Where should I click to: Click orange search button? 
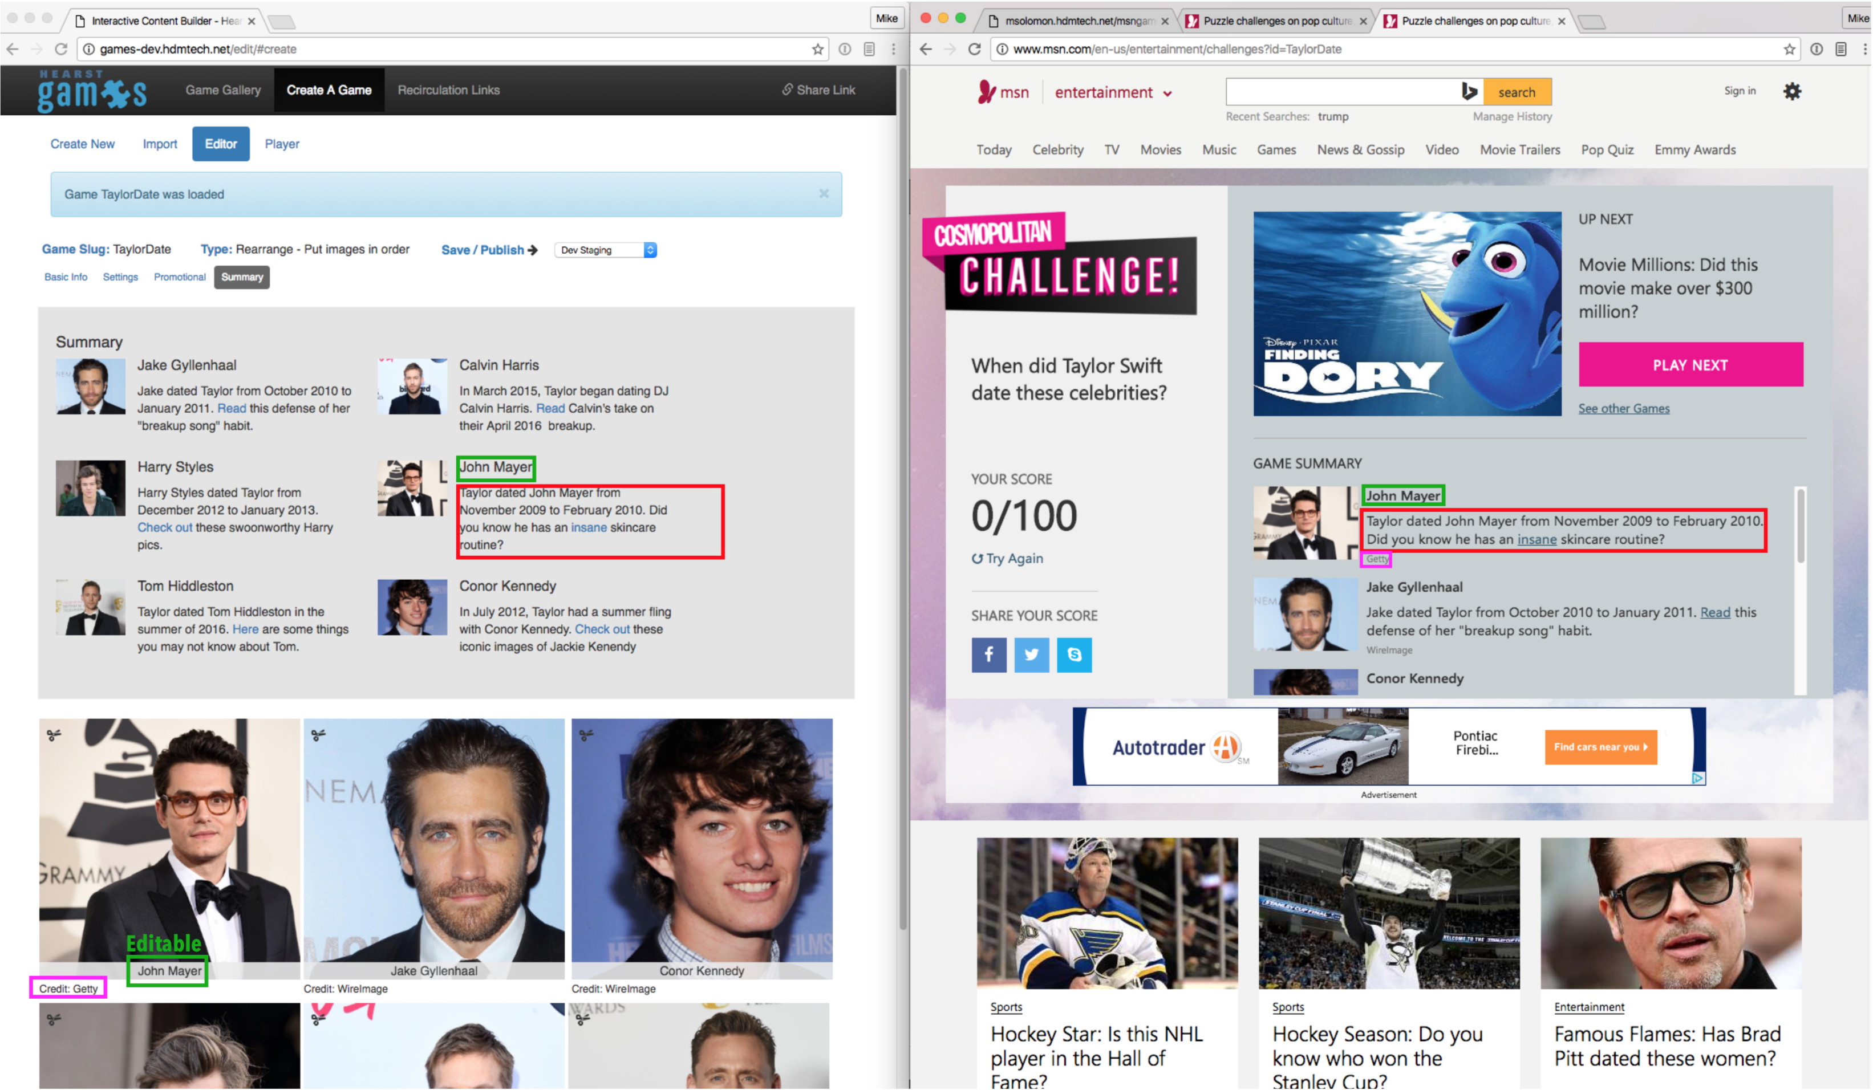tap(1517, 92)
